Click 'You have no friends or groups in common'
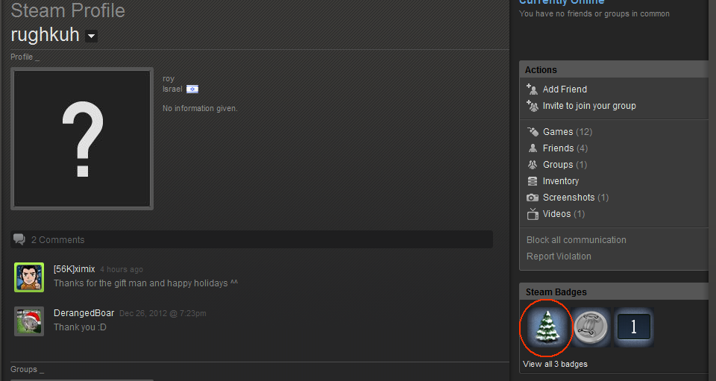 click(594, 13)
